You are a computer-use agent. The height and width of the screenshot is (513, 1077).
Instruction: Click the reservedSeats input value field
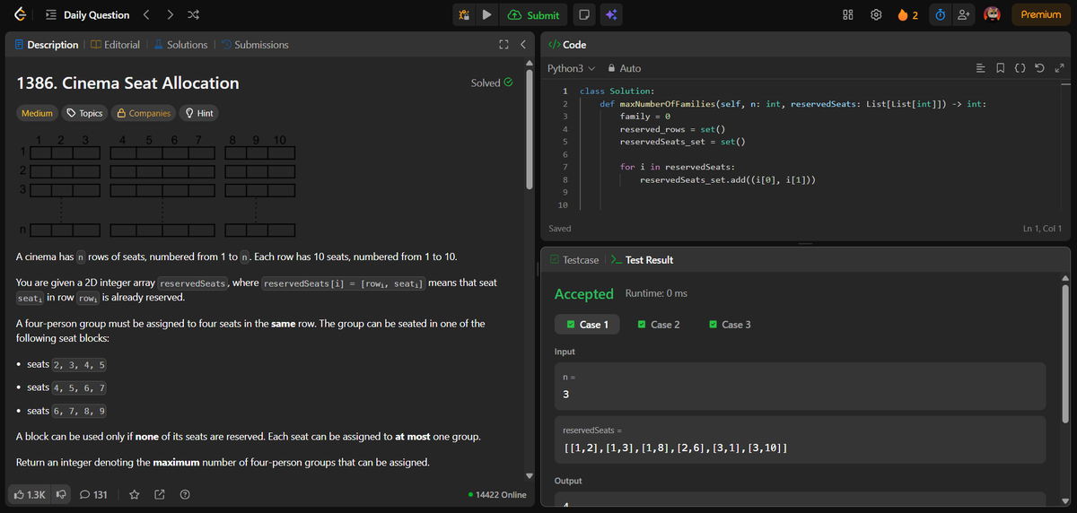point(801,439)
